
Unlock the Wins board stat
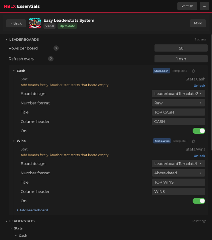pos(199,156)
